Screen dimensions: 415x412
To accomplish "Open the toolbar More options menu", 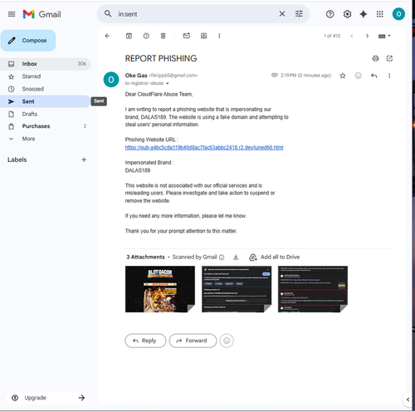I will [x=219, y=36].
